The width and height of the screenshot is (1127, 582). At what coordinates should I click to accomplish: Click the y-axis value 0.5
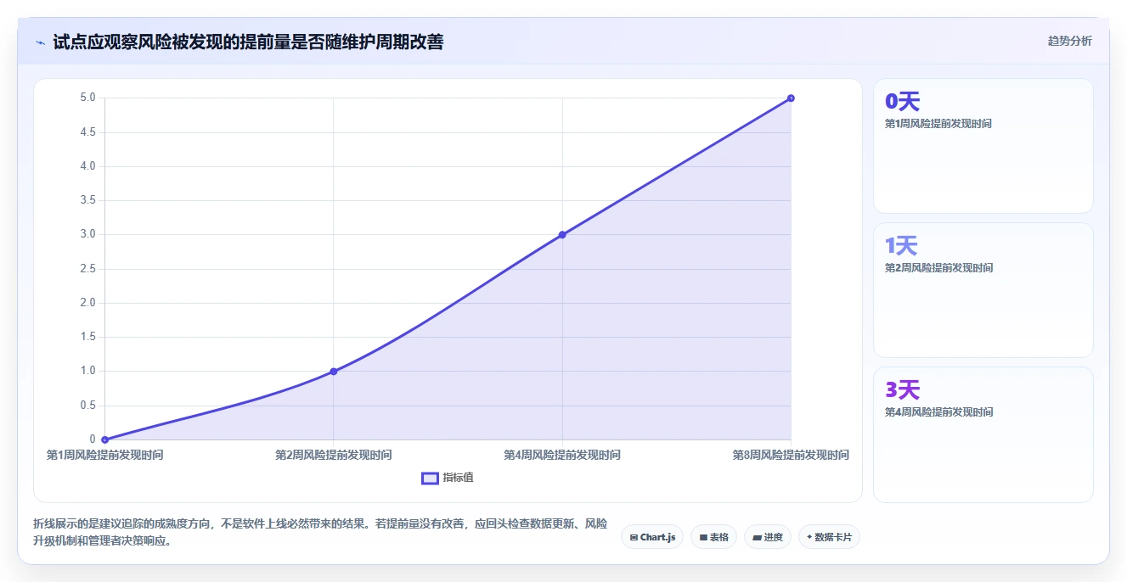tap(88, 406)
